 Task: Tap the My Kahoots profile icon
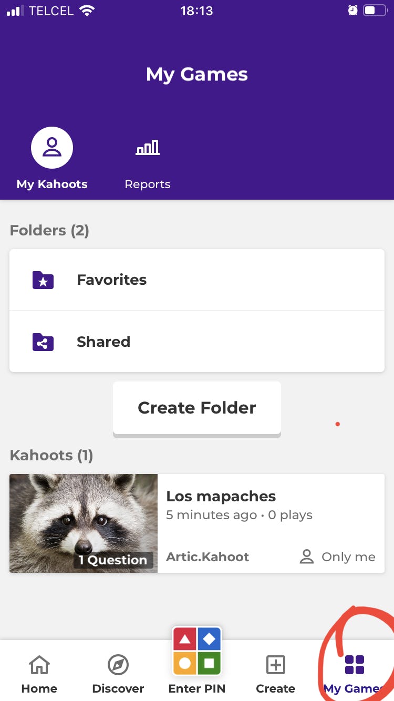52,148
